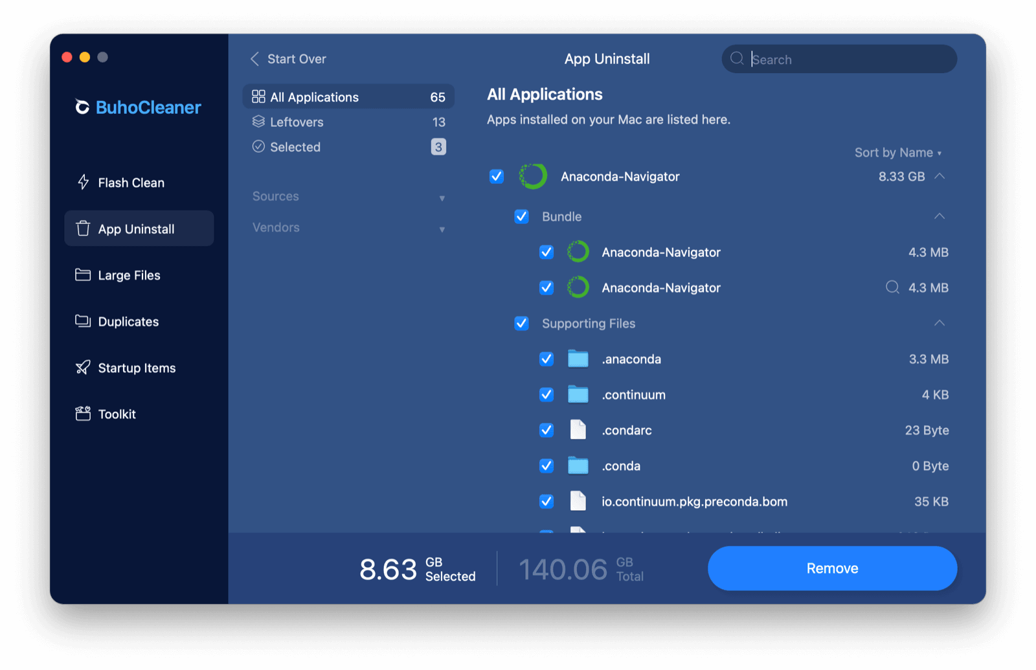The image size is (1036, 670).
Task: Click the .anaconda folder name
Action: [631, 359]
